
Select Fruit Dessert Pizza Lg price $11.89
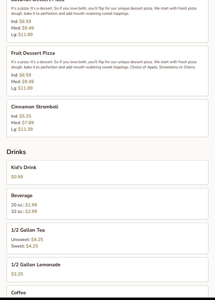click(x=25, y=88)
